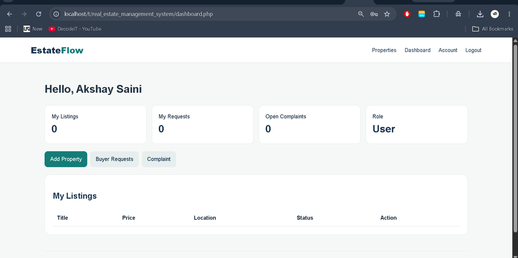Screen dimensions: 518x258
Task: Open the zoom magnifier icon in address bar
Action: pos(361,14)
